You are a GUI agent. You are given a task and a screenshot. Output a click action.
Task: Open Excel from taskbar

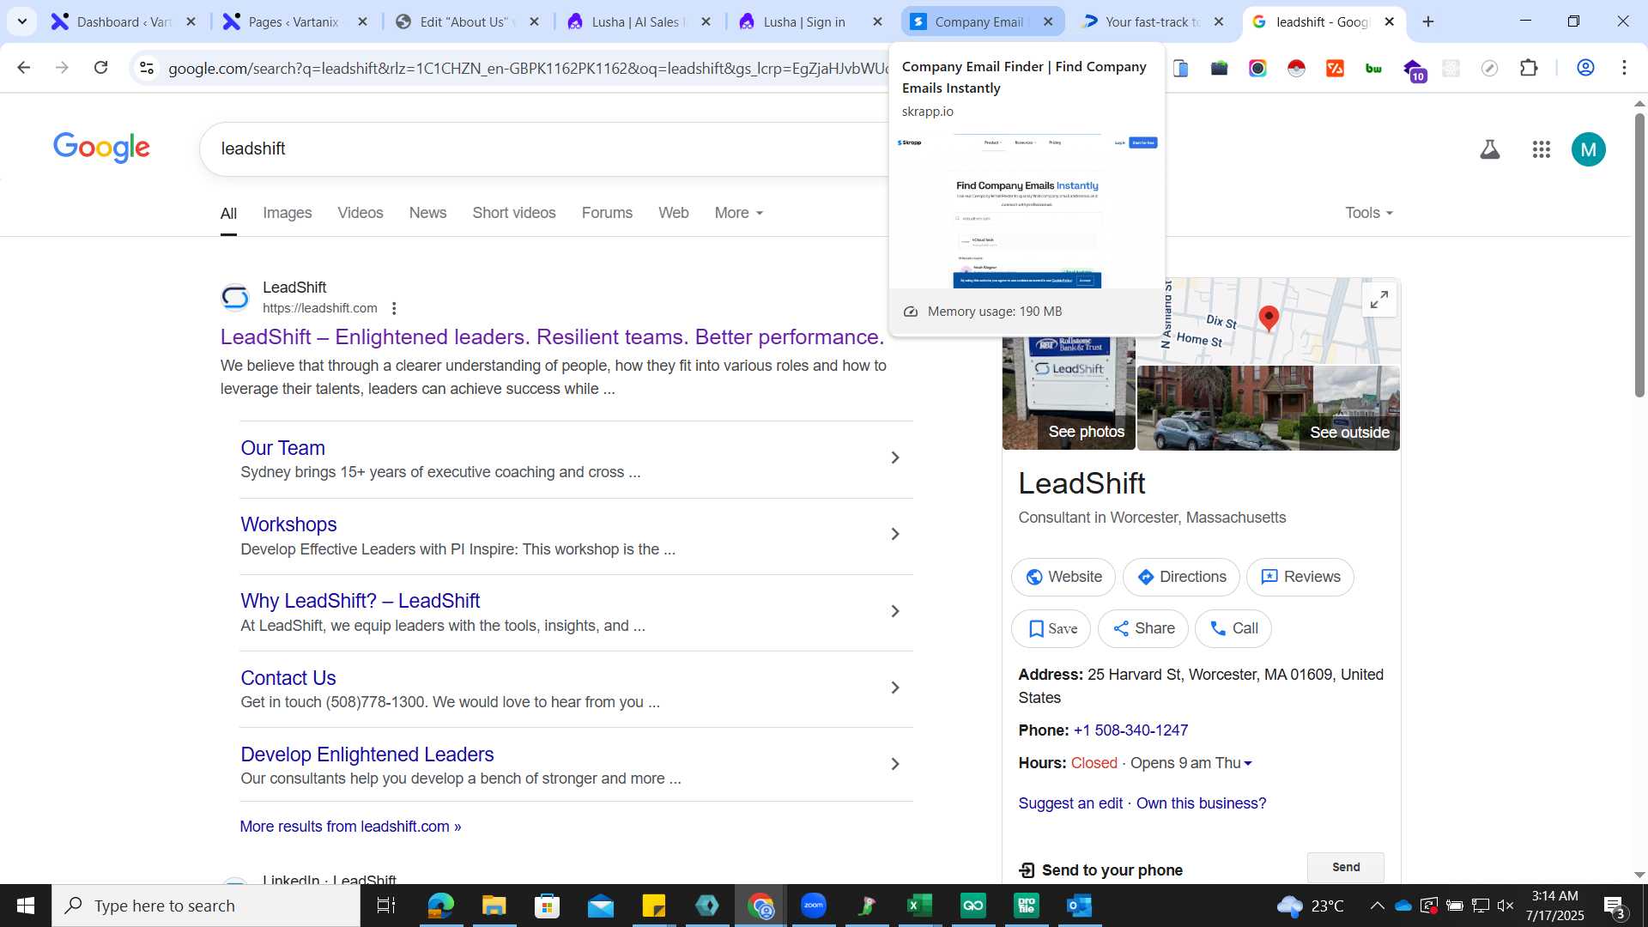pos(919,906)
